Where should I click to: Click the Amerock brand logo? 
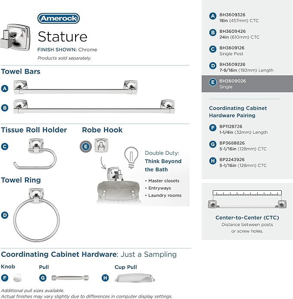pos(59,18)
